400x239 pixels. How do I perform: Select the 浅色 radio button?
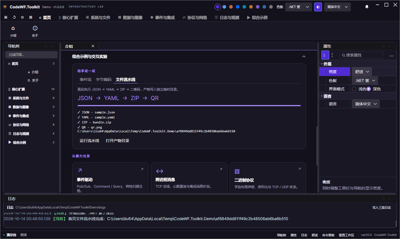coord(354,89)
